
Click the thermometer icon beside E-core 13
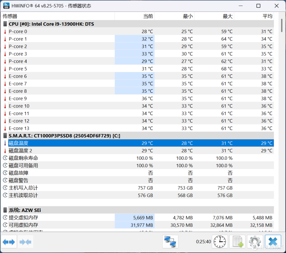click(x=5, y=128)
